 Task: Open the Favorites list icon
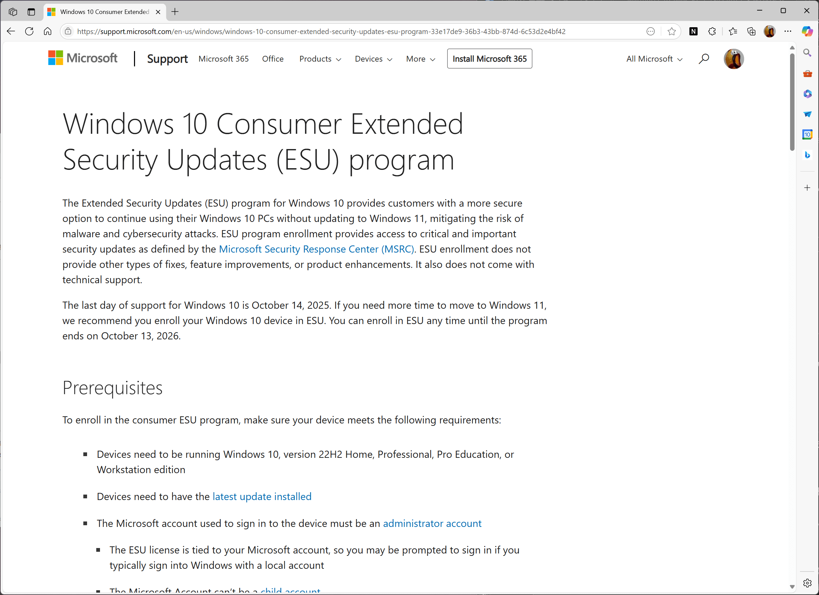click(x=733, y=31)
